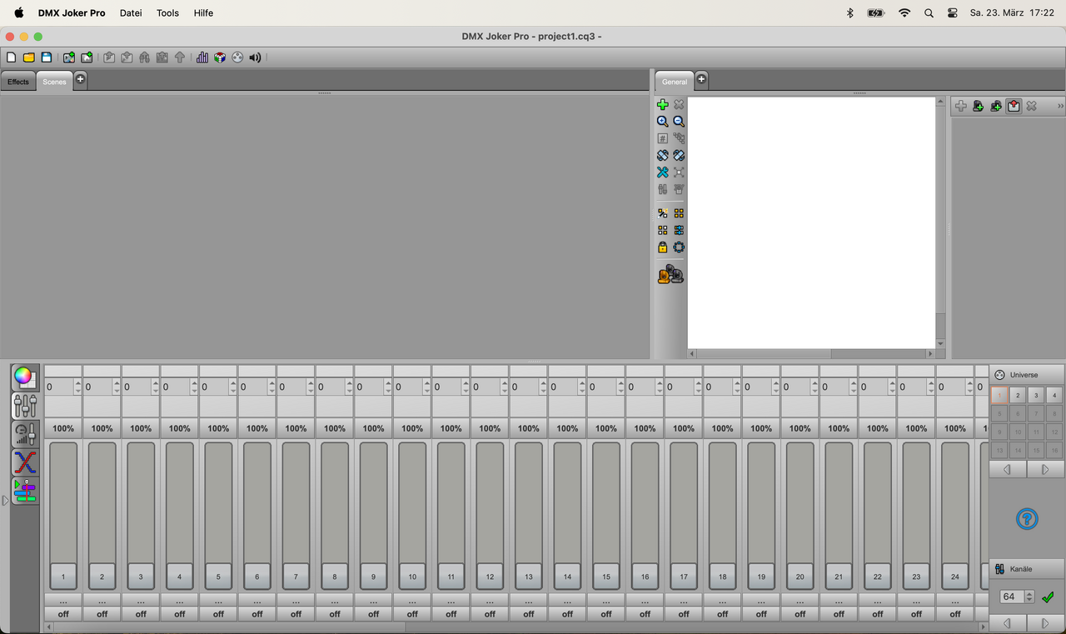Image resolution: width=1066 pixels, height=634 pixels.
Task: Save the project with the floppy disk icon
Action: point(47,57)
